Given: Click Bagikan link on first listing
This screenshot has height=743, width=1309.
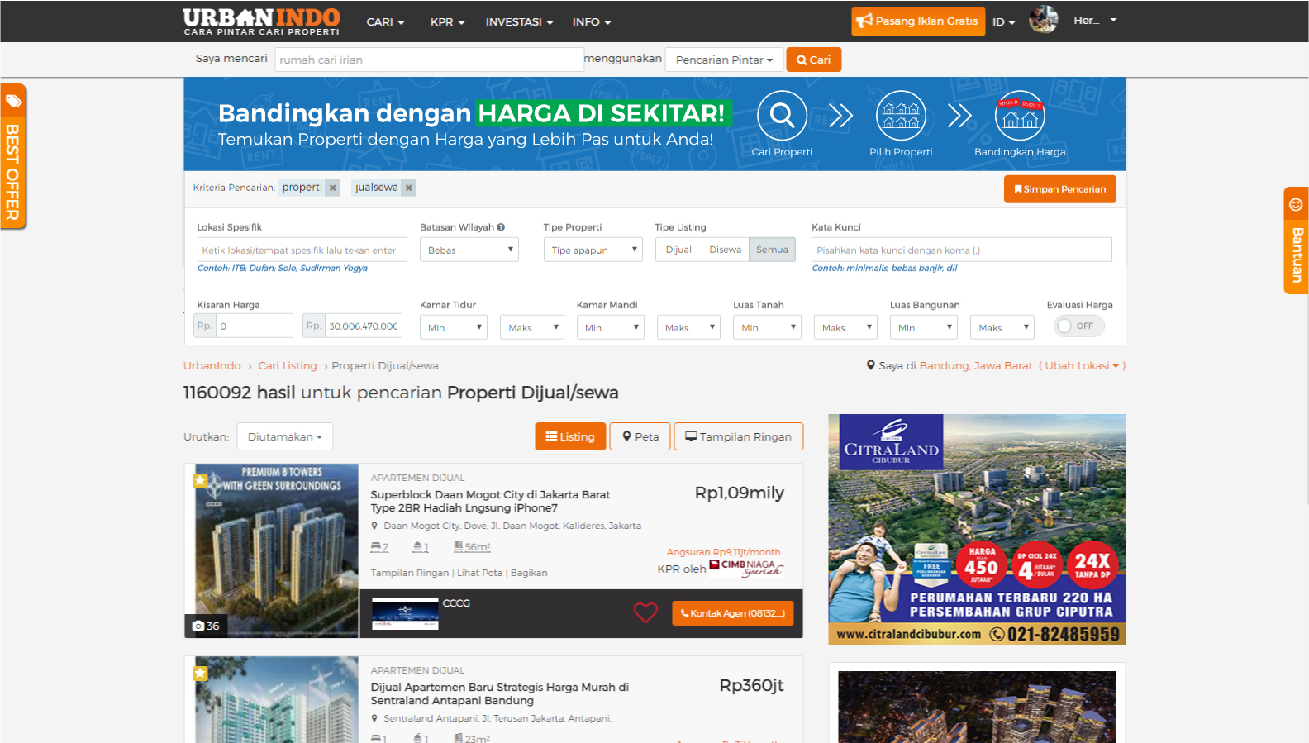Looking at the screenshot, I should [x=529, y=573].
